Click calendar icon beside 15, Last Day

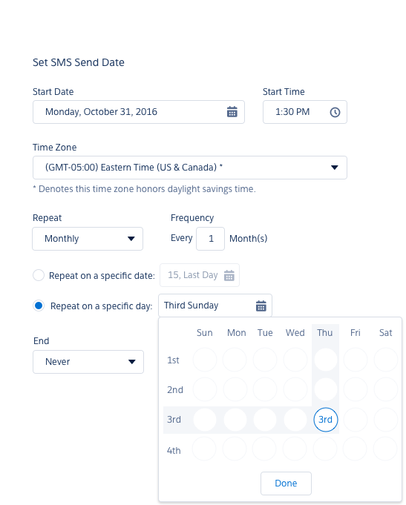229,275
